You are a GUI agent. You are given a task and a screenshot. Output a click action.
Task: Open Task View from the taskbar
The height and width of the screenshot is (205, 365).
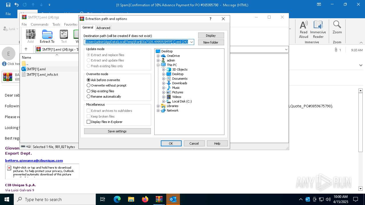[103, 199]
